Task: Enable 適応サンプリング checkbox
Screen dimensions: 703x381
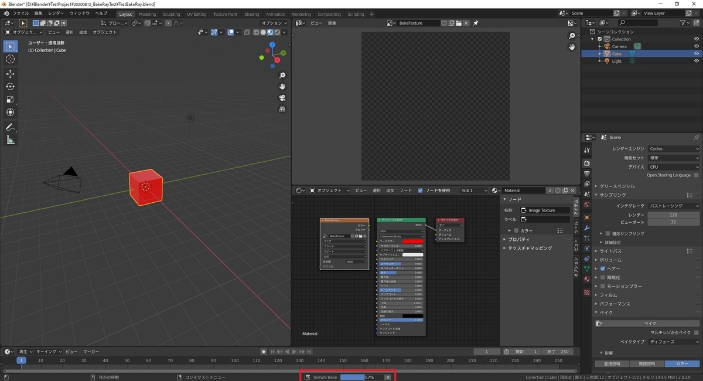Action: coord(608,233)
